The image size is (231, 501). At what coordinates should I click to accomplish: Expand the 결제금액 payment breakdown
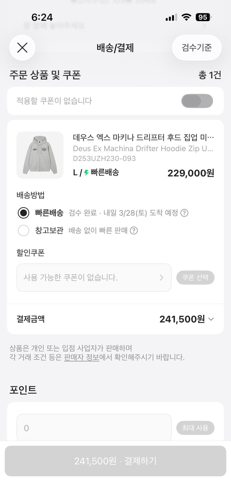(211, 319)
